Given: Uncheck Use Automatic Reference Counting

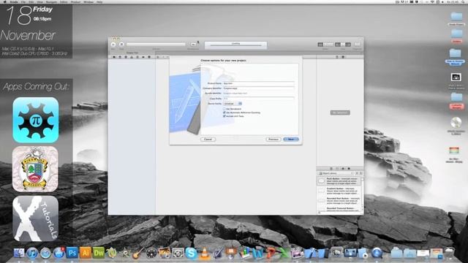Looking at the screenshot, I should coord(224,113).
